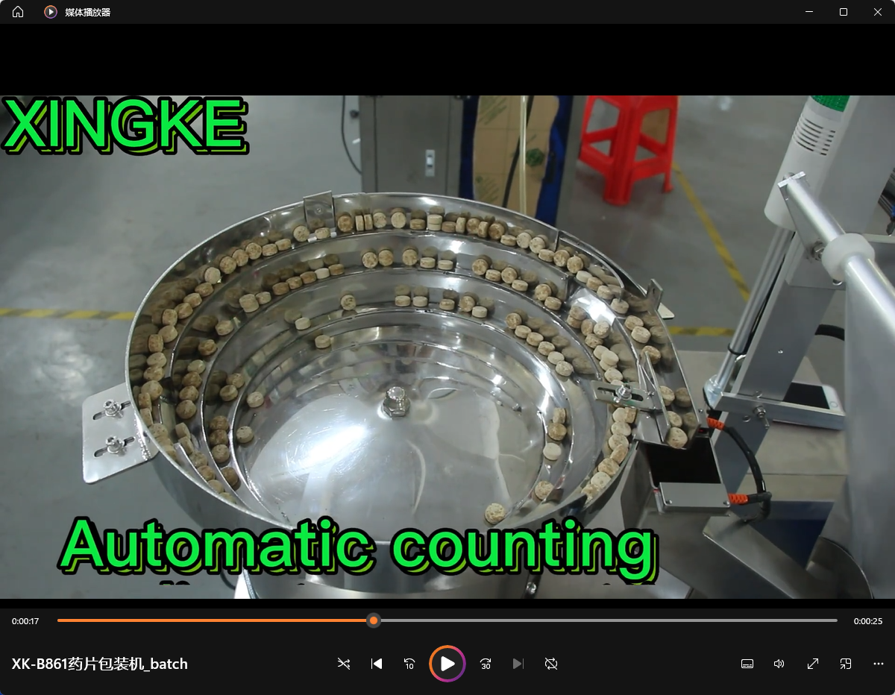Switch to mini player view

(845, 664)
